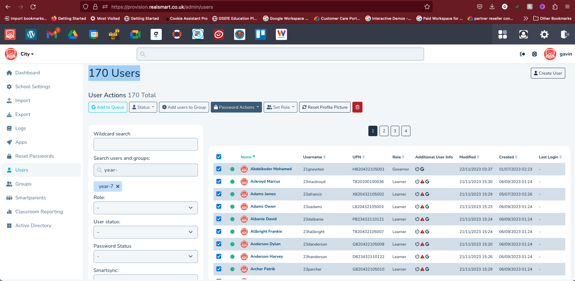The width and height of the screenshot is (575, 281).
Task: Uncheck the Abdelkoder Mohamed row checkbox
Action: [219, 169]
